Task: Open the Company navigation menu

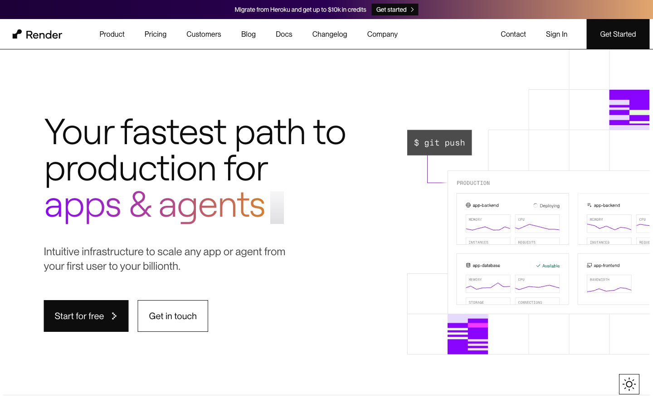Action: coord(382,34)
